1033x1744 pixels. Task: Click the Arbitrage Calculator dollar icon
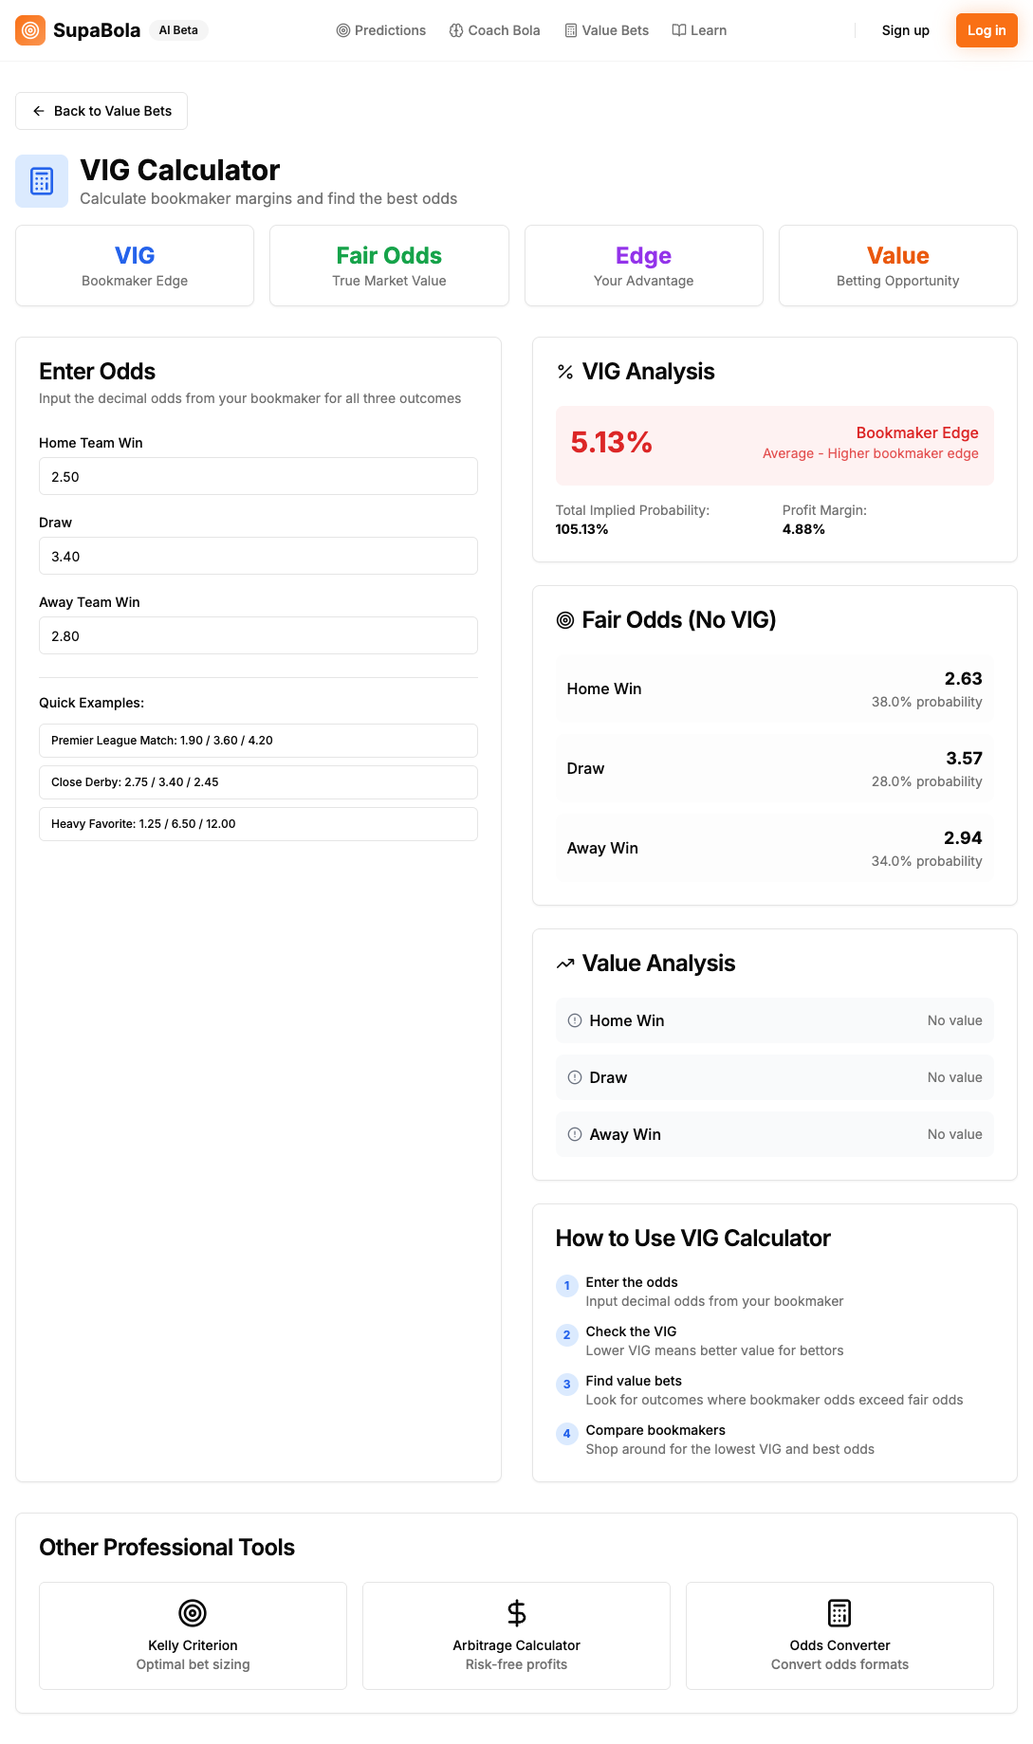(x=516, y=1612)
